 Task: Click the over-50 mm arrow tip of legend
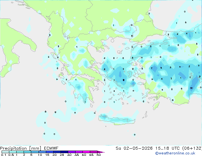tap(101, 152)
